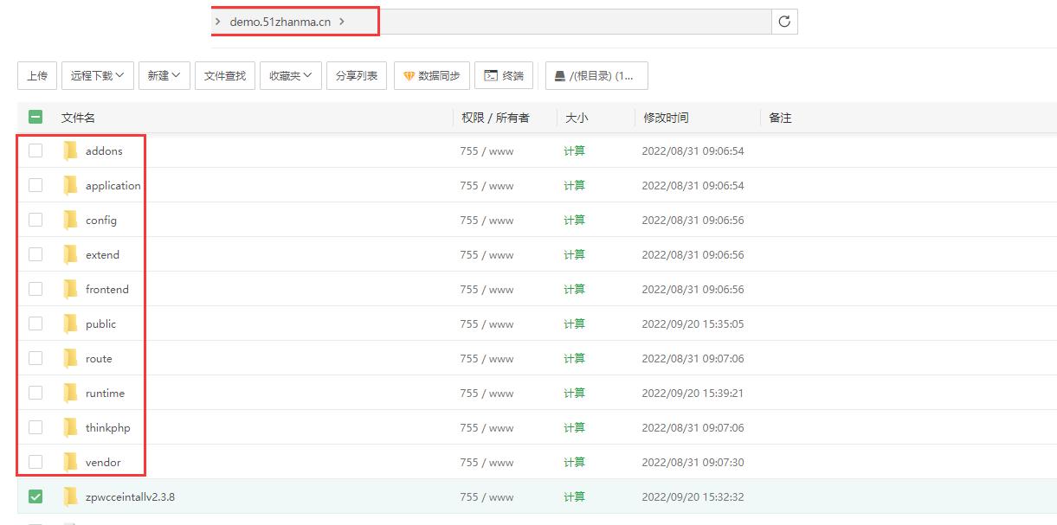Expand the 远程下载 dropdown
The width and height of the screenshot is (1057, 525).
(97, 76)
